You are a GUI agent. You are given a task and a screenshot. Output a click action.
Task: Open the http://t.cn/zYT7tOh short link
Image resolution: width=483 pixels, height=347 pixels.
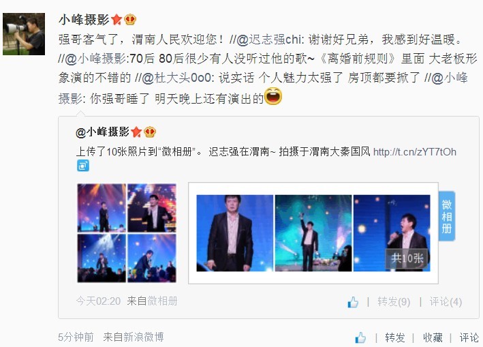coord(415,152)
